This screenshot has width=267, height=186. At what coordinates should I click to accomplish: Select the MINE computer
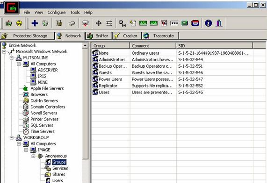pyautogui.click(x=43, y=82)
